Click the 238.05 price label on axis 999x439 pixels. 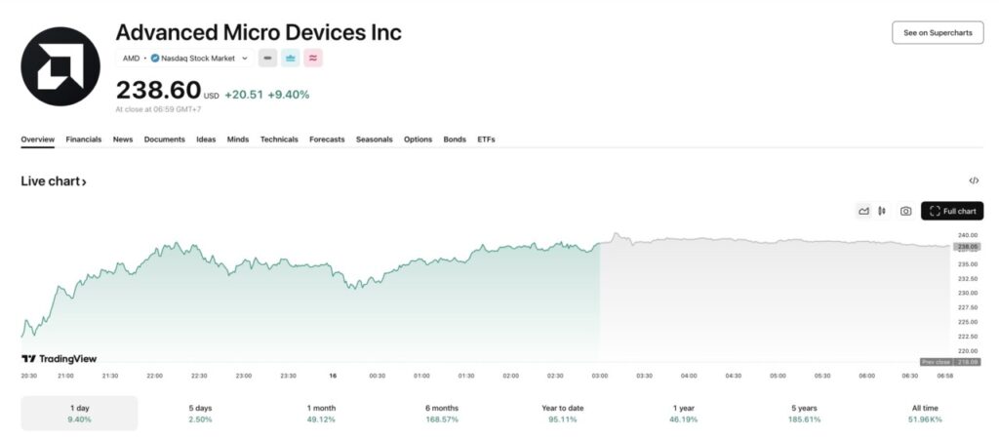point(968,247)
